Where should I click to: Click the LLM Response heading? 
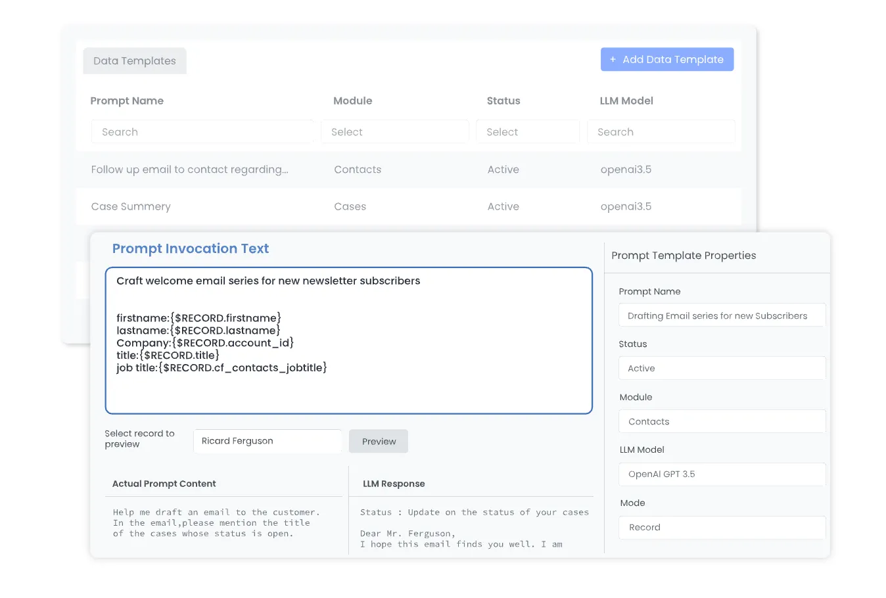point(394,484)
